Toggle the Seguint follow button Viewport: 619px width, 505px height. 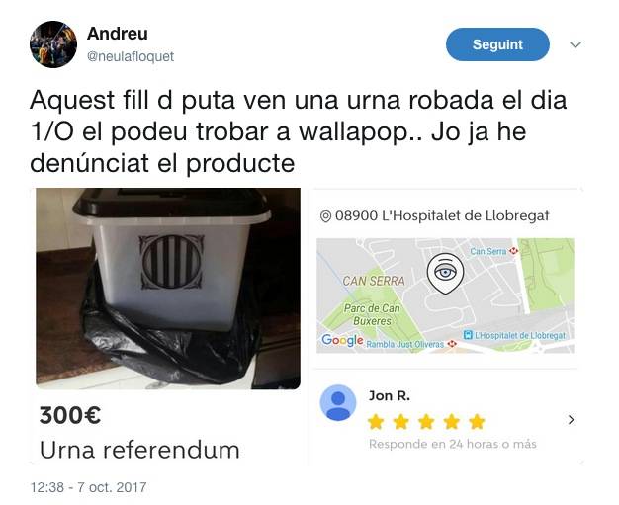coord(497,44)
